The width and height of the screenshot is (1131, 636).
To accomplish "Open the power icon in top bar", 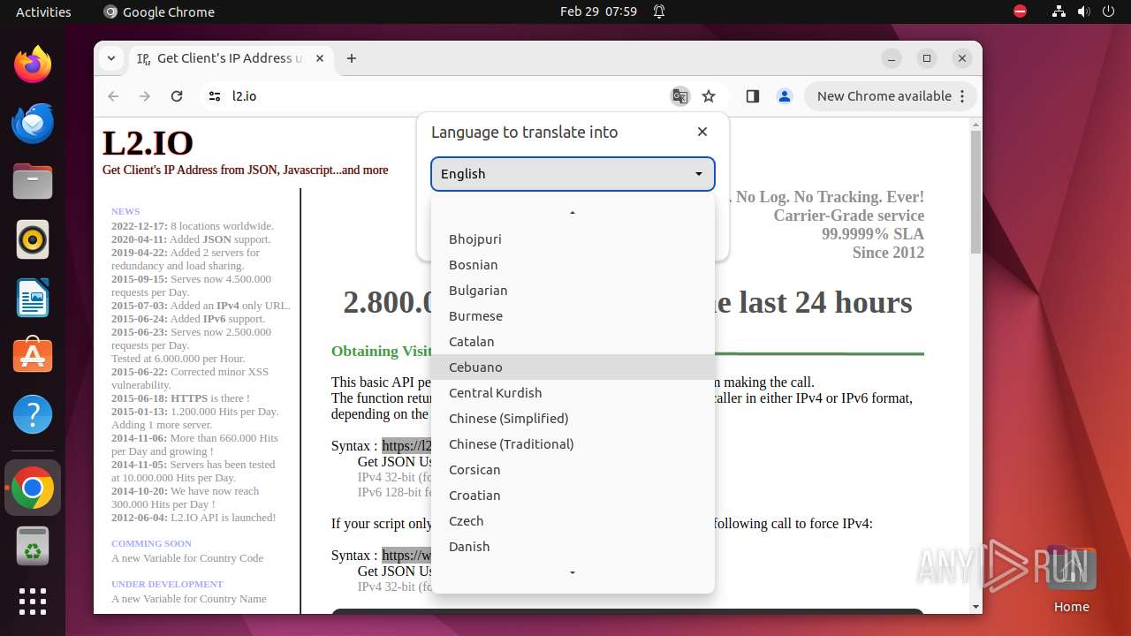I will point(1109,11).
